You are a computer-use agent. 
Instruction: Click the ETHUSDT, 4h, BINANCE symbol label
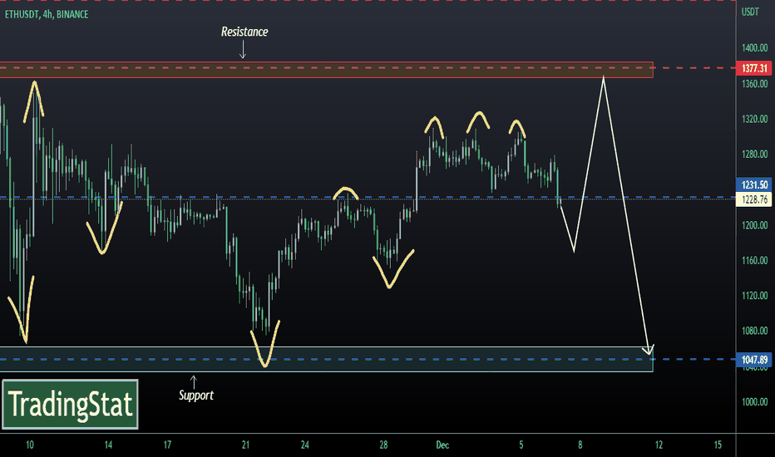[x=47, y=14]
